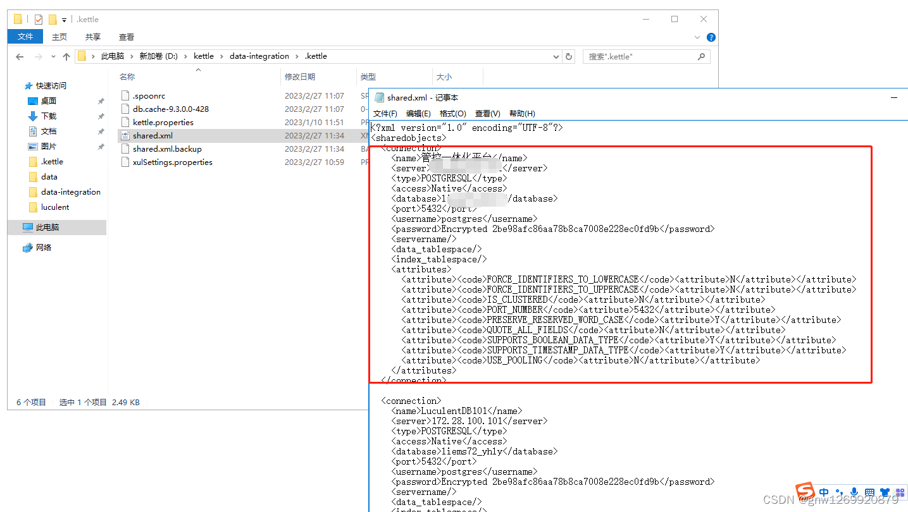This screenshot has width=908, height=512.
Task: Open 文档 in the navigation pane
Action: (x=49, y=131)
